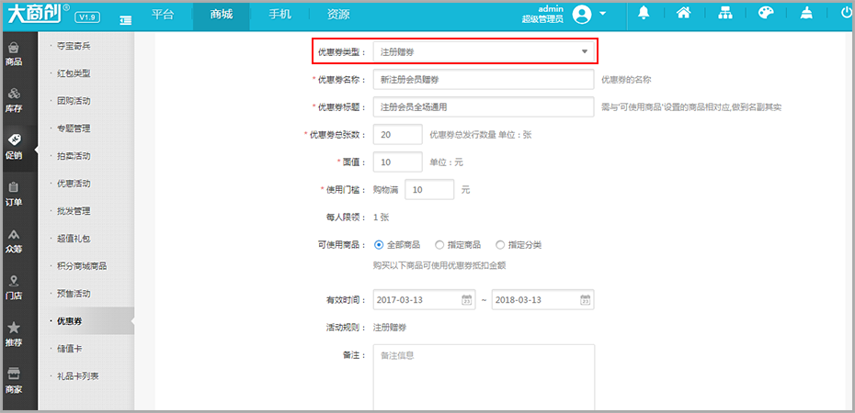Open 拍卖活动 in submenu
855x413 pixels.
click(x=74, y=156)
